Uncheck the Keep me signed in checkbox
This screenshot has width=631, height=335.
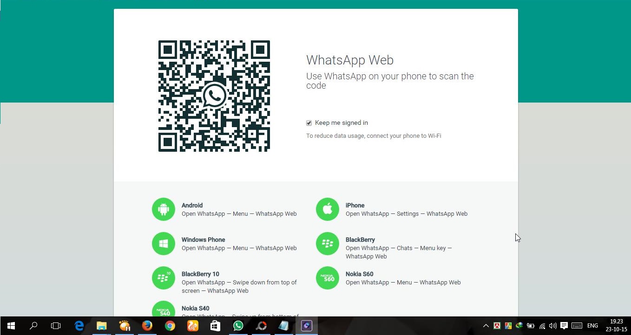pyautogui.click(x=309, y=123)
